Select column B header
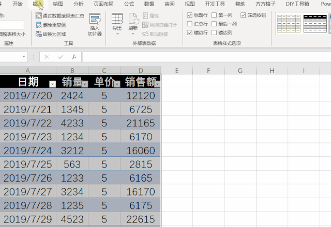This screenshot has width=331, height=227. pyautogui.click(x=72, y=70)
